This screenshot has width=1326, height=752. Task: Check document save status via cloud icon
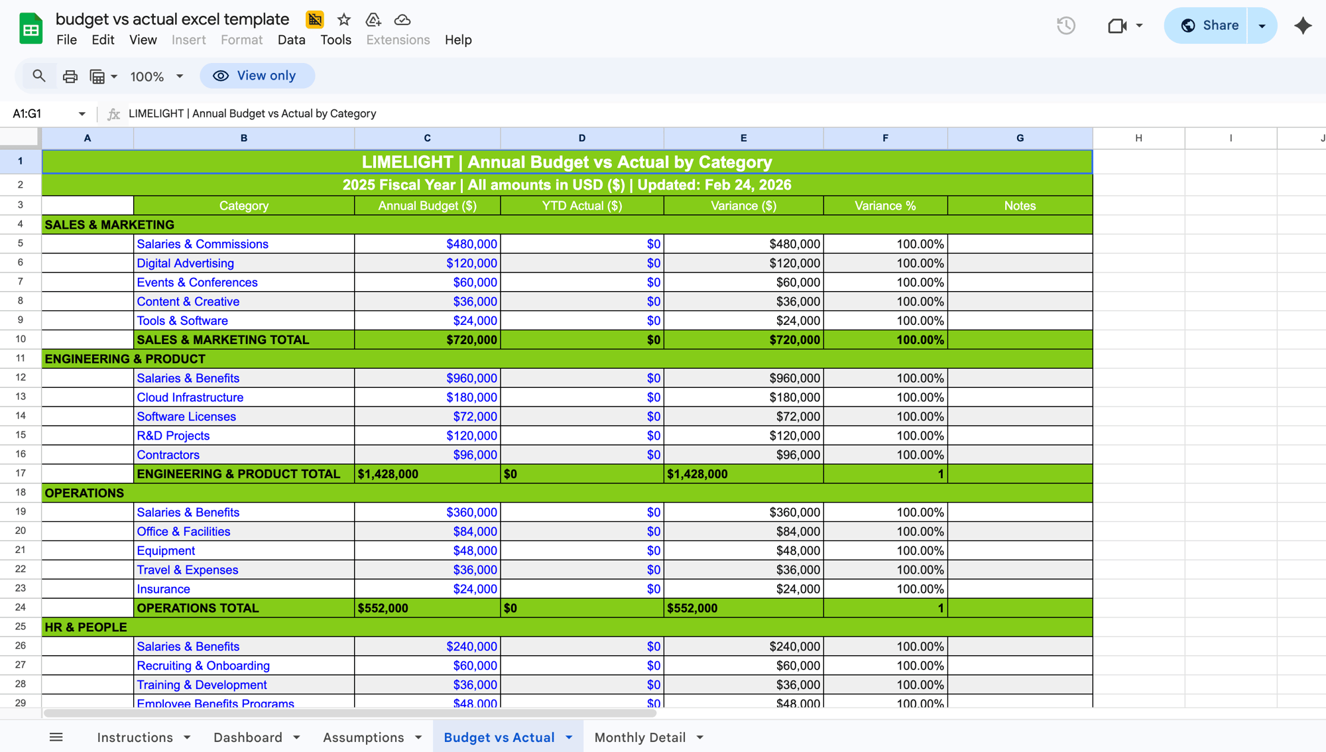[402, 20]
